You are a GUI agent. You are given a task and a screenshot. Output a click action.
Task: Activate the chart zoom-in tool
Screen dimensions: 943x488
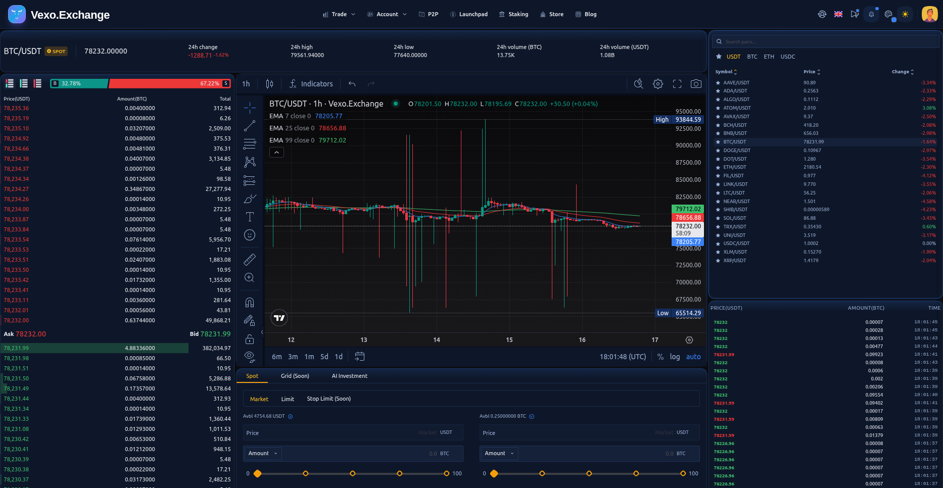click(250, 277)
